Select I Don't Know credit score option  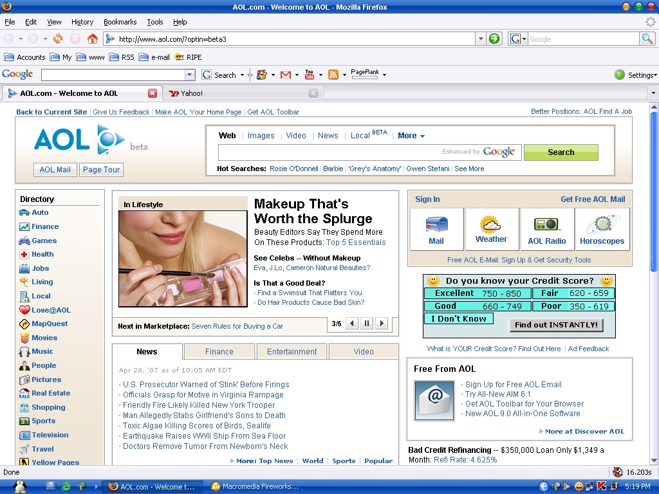[458, 319]
